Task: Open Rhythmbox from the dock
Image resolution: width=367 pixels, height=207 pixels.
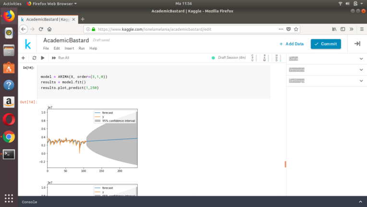Action: pyautogui.click(x=9, y=33)
